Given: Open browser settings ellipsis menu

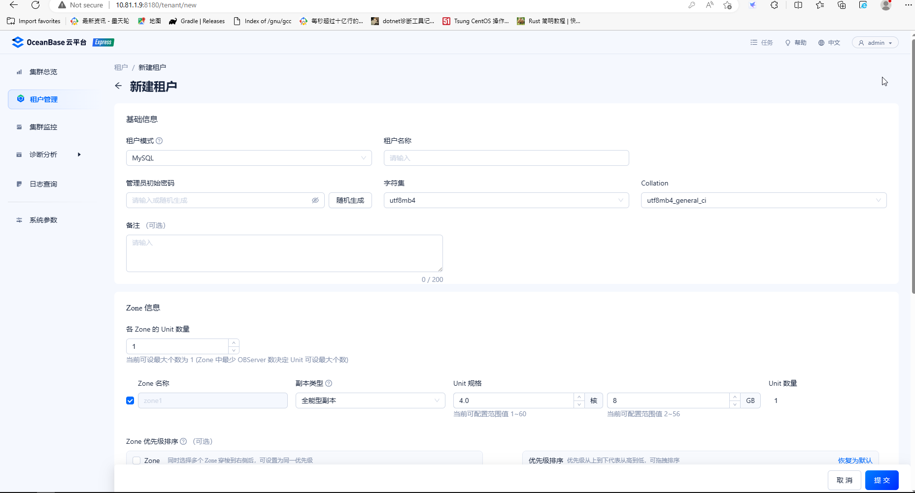Looking at the screenshot, I should pos(908,5).
